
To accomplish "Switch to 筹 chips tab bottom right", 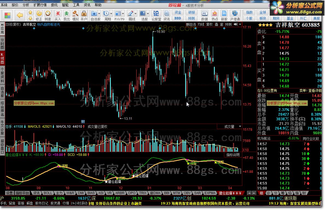I will click(x=283, y=193).
